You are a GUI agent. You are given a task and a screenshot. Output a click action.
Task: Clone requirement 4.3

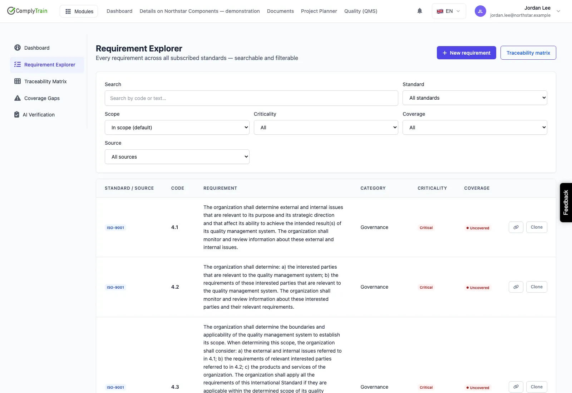[x=537, y=387]
